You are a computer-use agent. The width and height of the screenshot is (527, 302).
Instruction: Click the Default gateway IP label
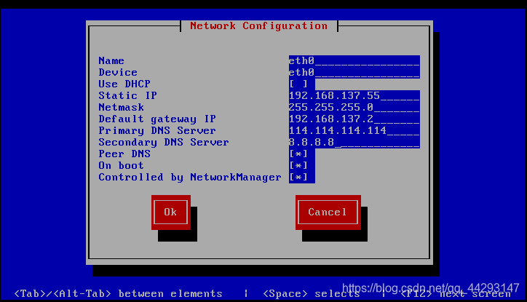(x=157, y=119)
